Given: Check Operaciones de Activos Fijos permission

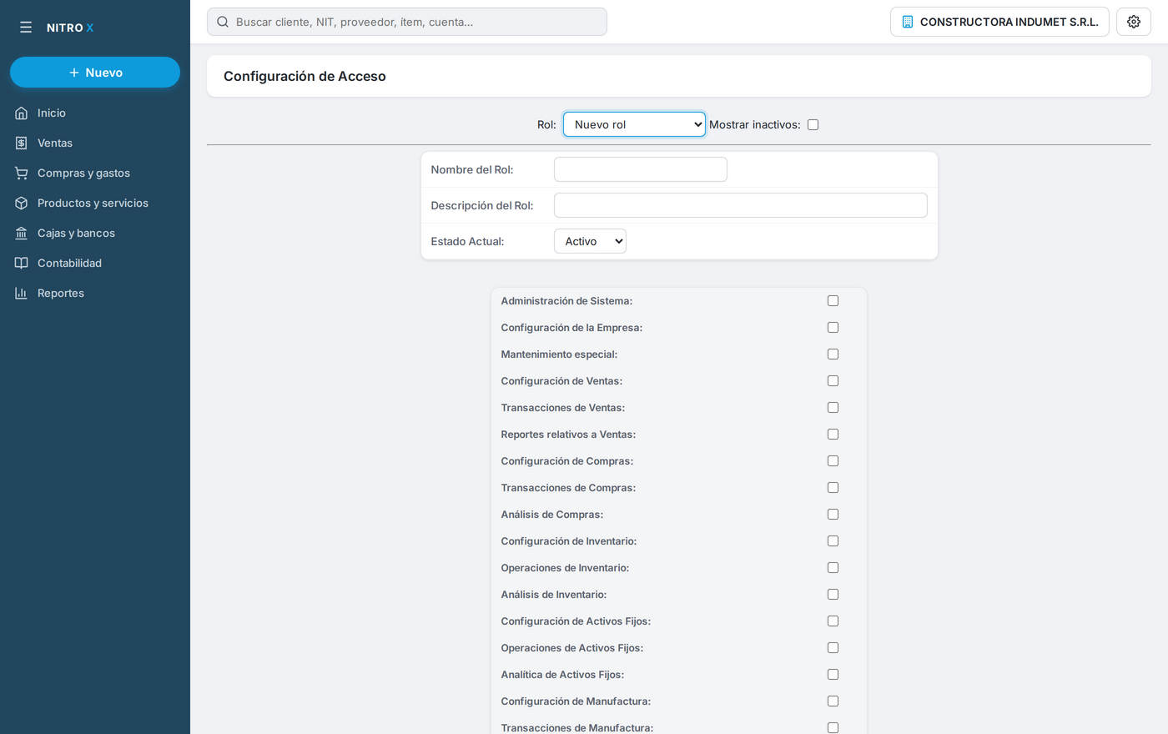Looking at the screenshot, I should [x=833, y=647].
